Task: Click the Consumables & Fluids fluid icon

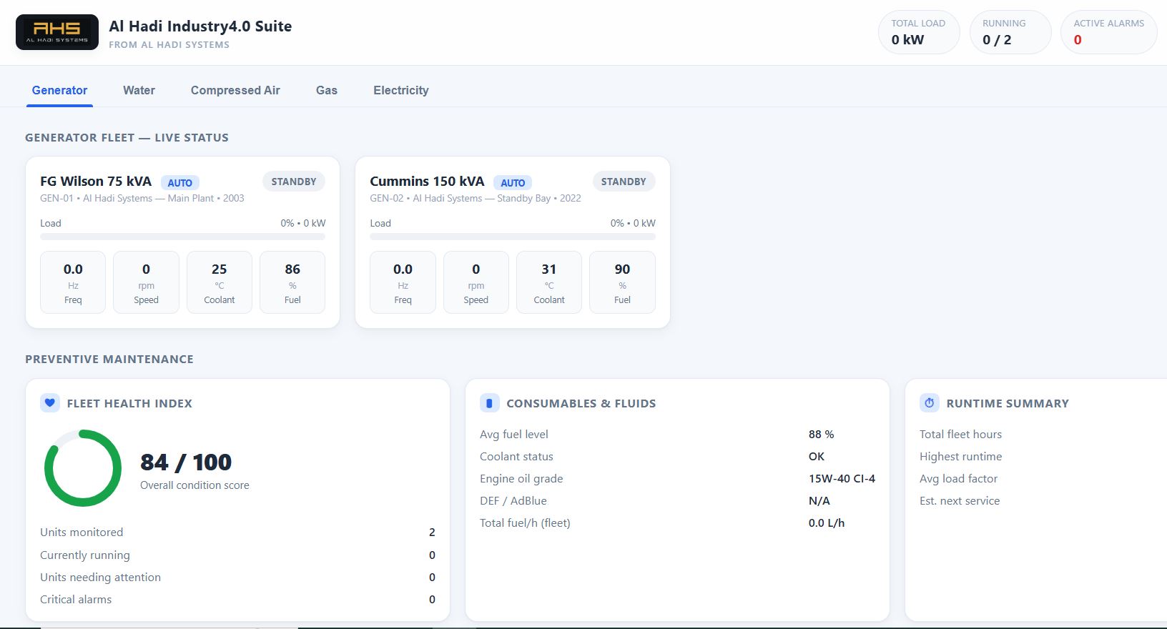Action: point(489,403)
